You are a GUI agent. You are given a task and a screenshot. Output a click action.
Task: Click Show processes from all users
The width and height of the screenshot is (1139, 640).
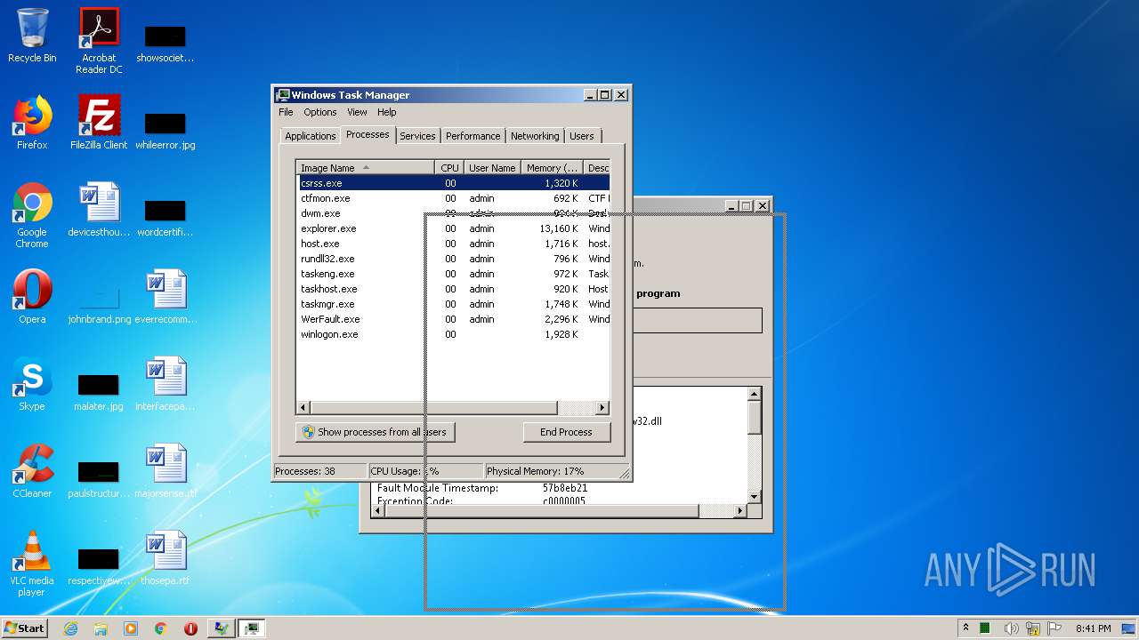pyautogui.click(x=376, y=432)
